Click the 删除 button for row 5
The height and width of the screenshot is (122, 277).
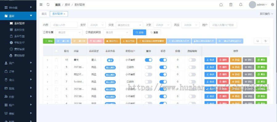click(223, 96)
